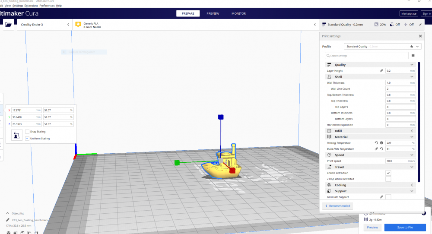This screenshot has height=234, width=432.
Task: Collapse the Material section chevron
Action: pos(412,137)
